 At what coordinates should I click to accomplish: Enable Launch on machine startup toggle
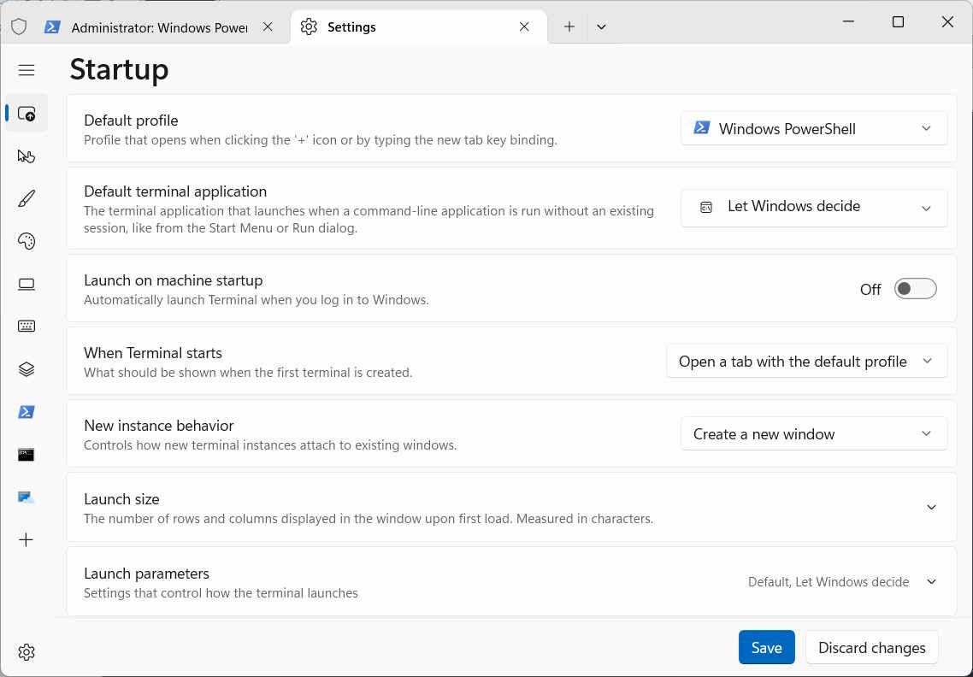(x=915, y=289)
